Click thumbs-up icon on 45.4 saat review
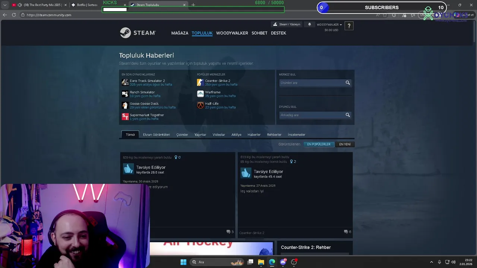 [246, 173]
